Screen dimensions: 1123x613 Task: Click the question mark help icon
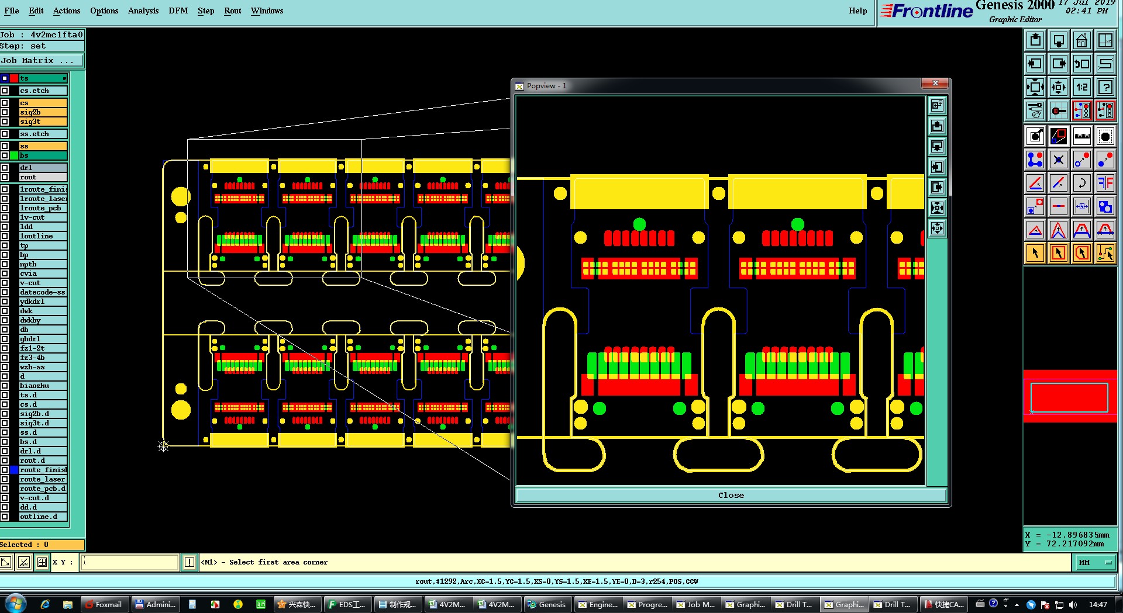pyautogui.click(x=1105, y=88)
